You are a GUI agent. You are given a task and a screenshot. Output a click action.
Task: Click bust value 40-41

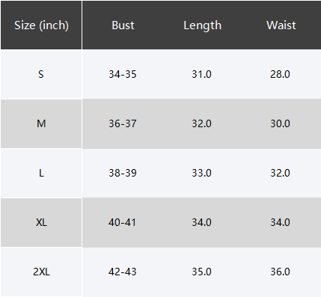pyautogui.click(x=122, y=222)
